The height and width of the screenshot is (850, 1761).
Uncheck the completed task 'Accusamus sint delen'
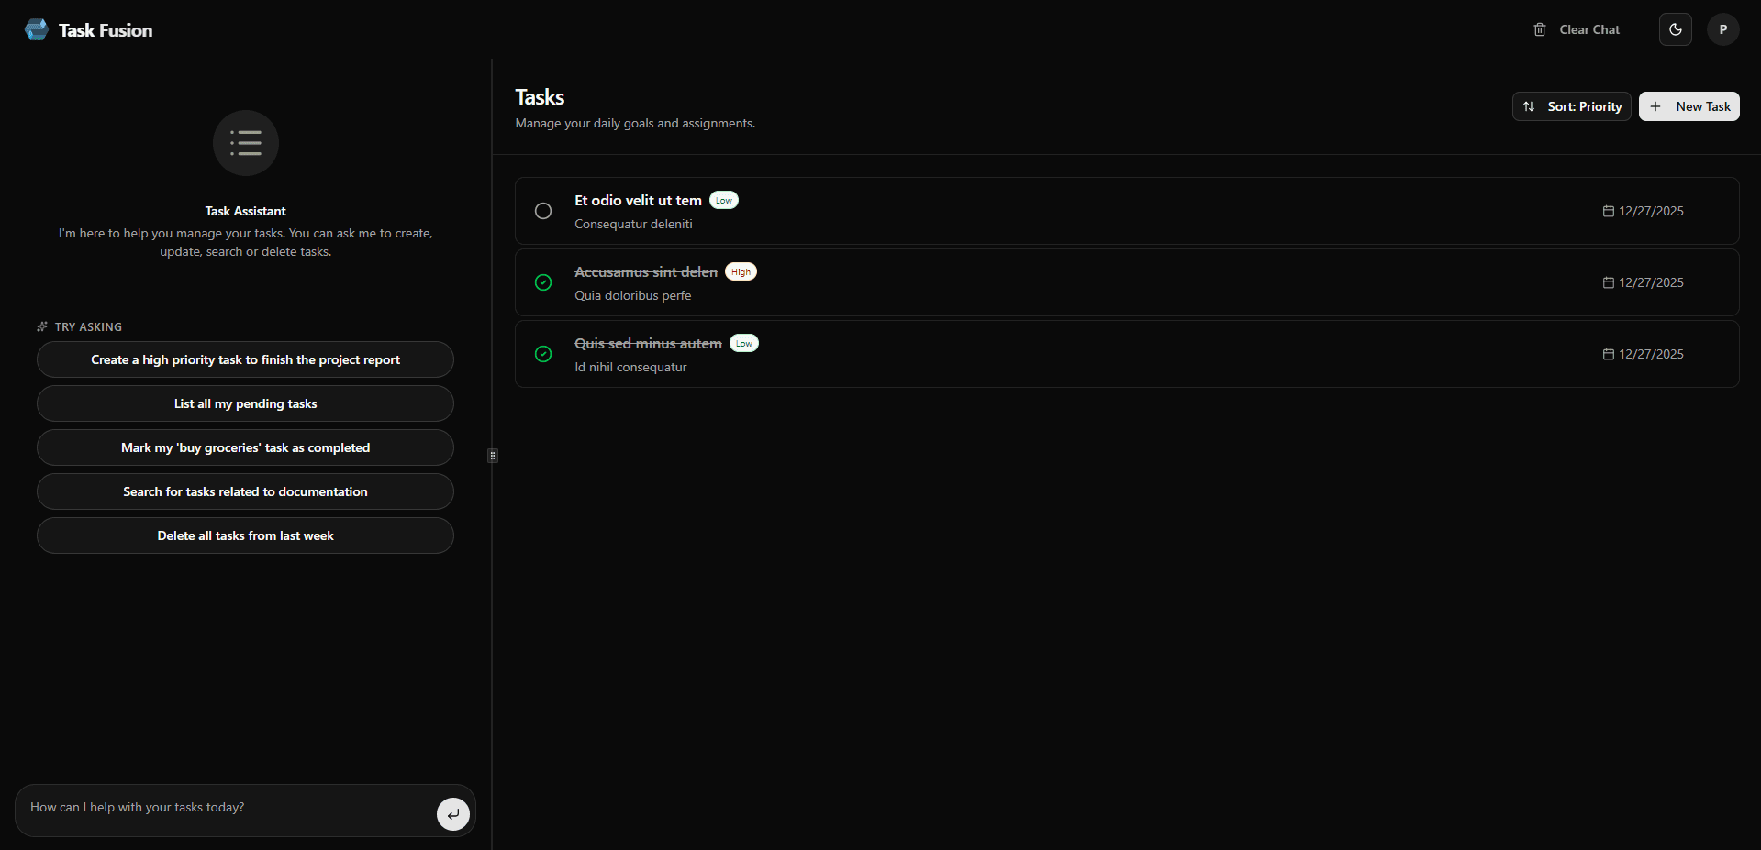click(x=542, y=282)
